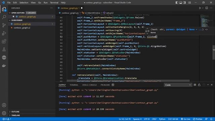This screenshot has width=215, height=121.
Task: Show next signature in parameter hint
Action: coord(147,34)
